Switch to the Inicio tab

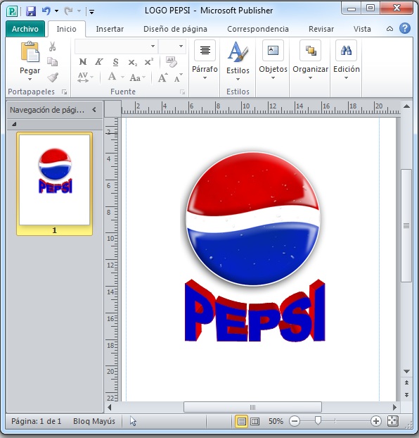66,29
